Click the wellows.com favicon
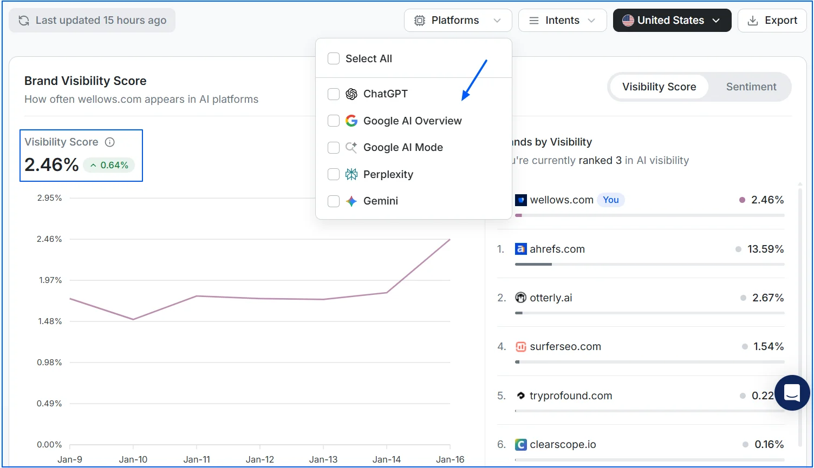Image resolution: width=814 pixels, height=468 pixels. [521, 200]
